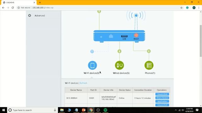Open Spotify from the taskbar
Screen dimensions: 202x113
(x=105, y=110)
